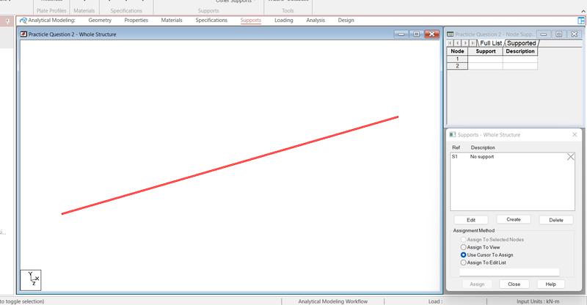Switch to the Supported tab
This screenshot has height=305, width=587.
pyautogui.click(x=522, y=43)
